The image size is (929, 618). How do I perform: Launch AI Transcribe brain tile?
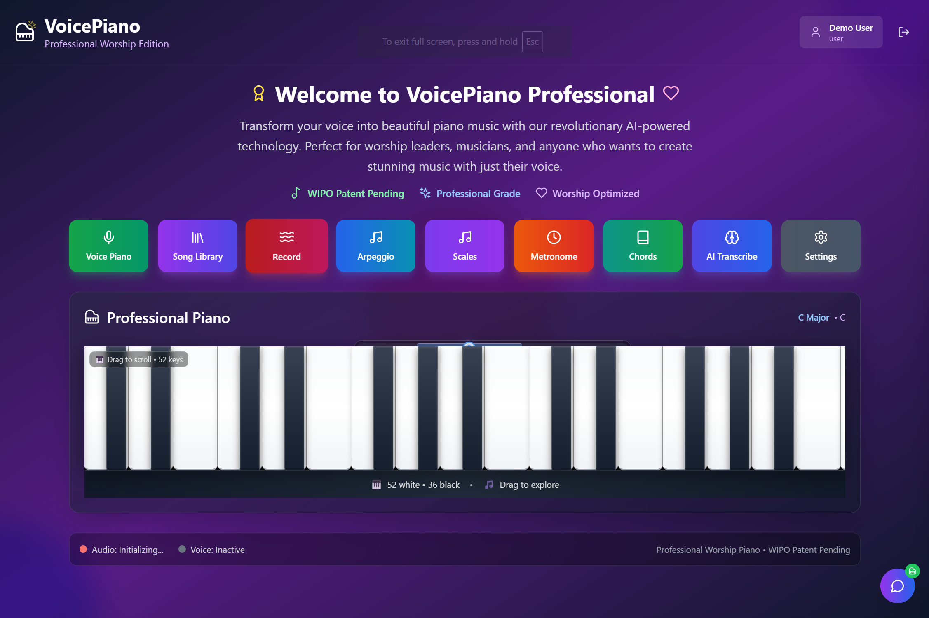pyautogui.click(x=732, y=246)
